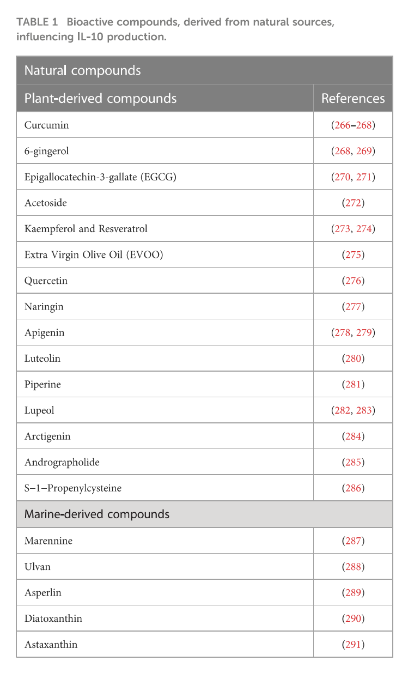Open the Luteolin reference 280
408x673 pixels.
353,359
